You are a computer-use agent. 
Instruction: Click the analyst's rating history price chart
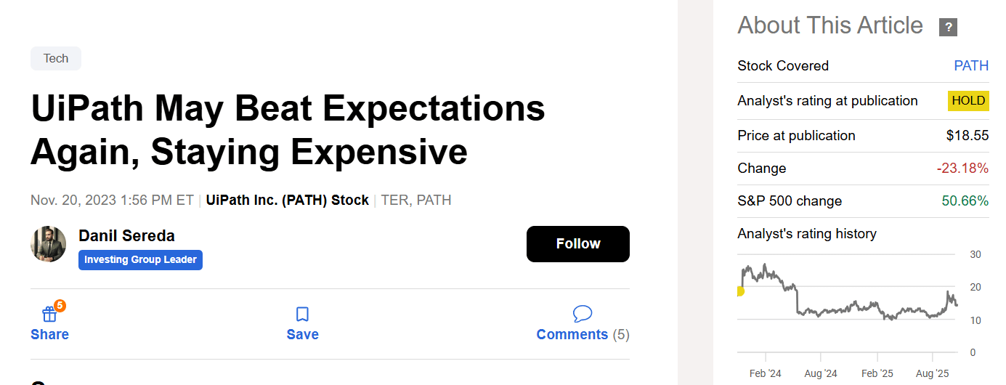point(846,301)
